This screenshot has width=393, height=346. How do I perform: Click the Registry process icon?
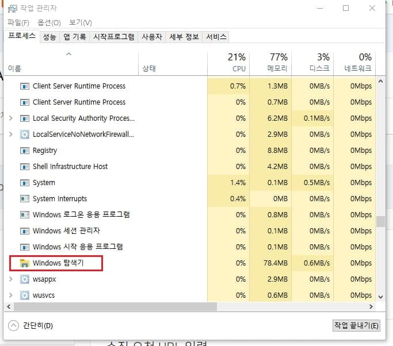[x=25, y=151]
